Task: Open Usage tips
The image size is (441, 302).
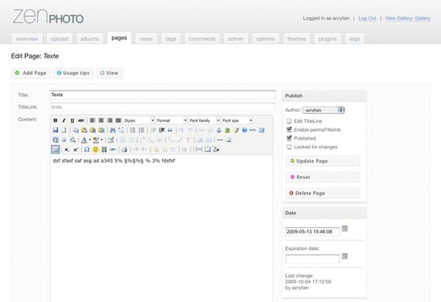Action: [x=73, y=73]
